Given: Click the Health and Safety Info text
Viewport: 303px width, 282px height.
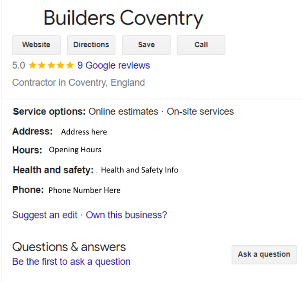Looking at the screenshot, I should (x=139, y=170).
